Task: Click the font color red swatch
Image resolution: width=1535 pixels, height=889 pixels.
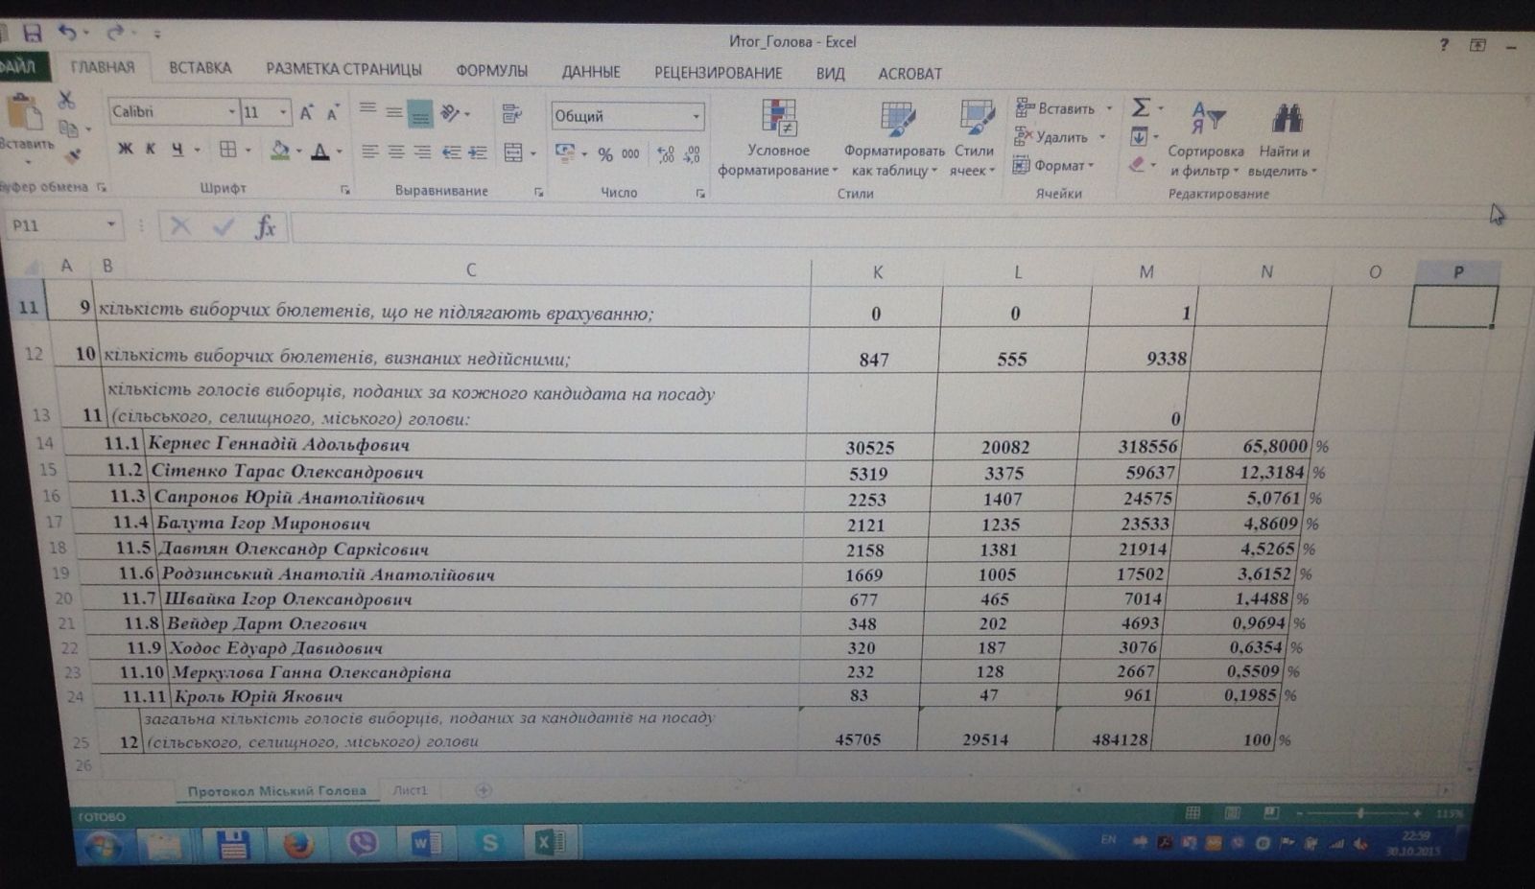Action: click(x=320, y=151)
